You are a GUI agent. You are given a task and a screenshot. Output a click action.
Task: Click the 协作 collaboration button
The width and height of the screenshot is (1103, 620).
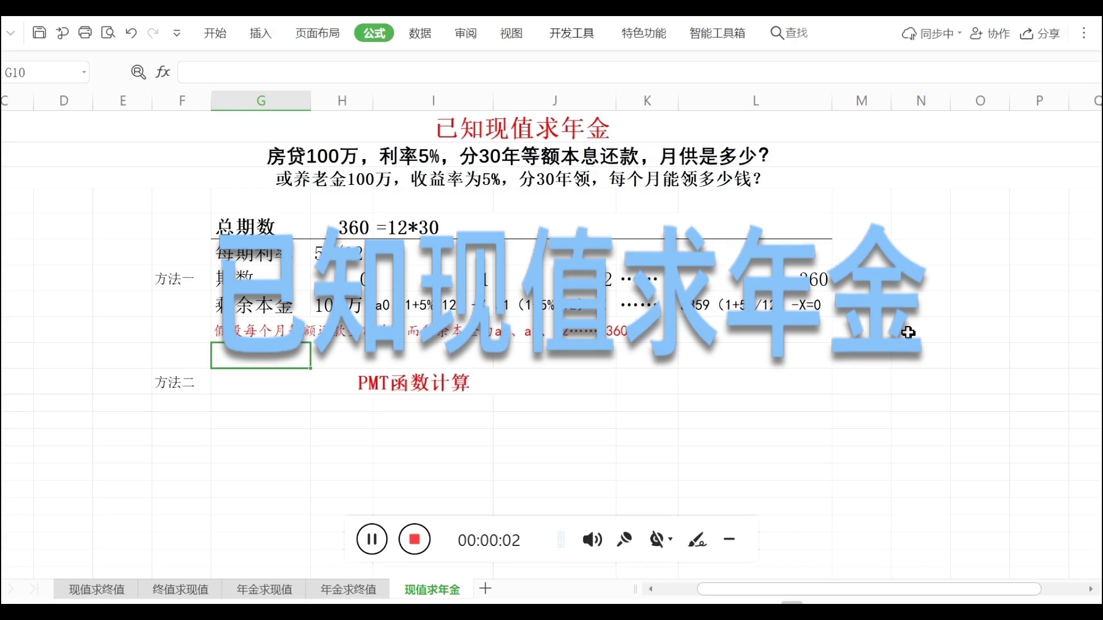tap(990, 34)
